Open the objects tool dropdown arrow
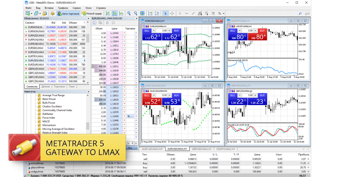The width and height of the screenshot is (337, 177). 223,13
